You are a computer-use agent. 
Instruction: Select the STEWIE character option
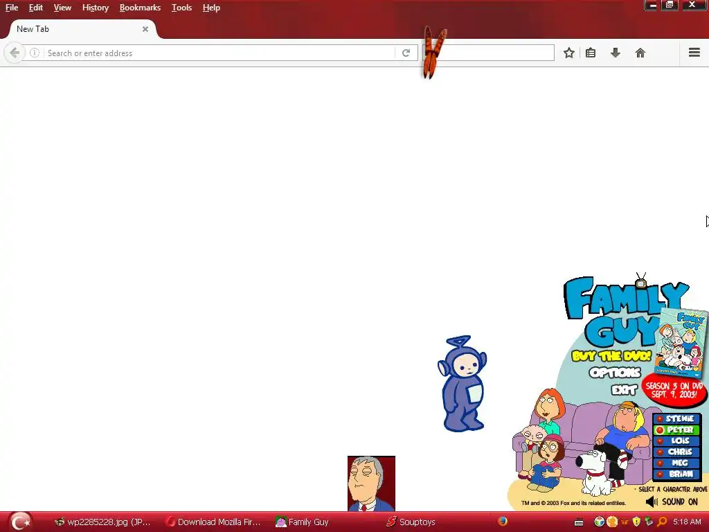click(x=676, y=419)
